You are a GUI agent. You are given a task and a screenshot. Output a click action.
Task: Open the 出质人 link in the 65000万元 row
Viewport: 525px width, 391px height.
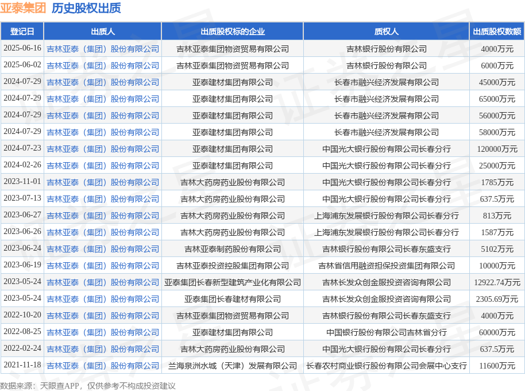[103, 99]
